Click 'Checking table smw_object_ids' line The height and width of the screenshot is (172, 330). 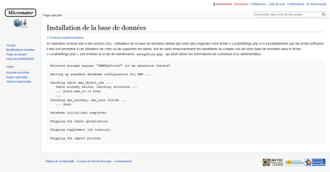click(81, 83)
